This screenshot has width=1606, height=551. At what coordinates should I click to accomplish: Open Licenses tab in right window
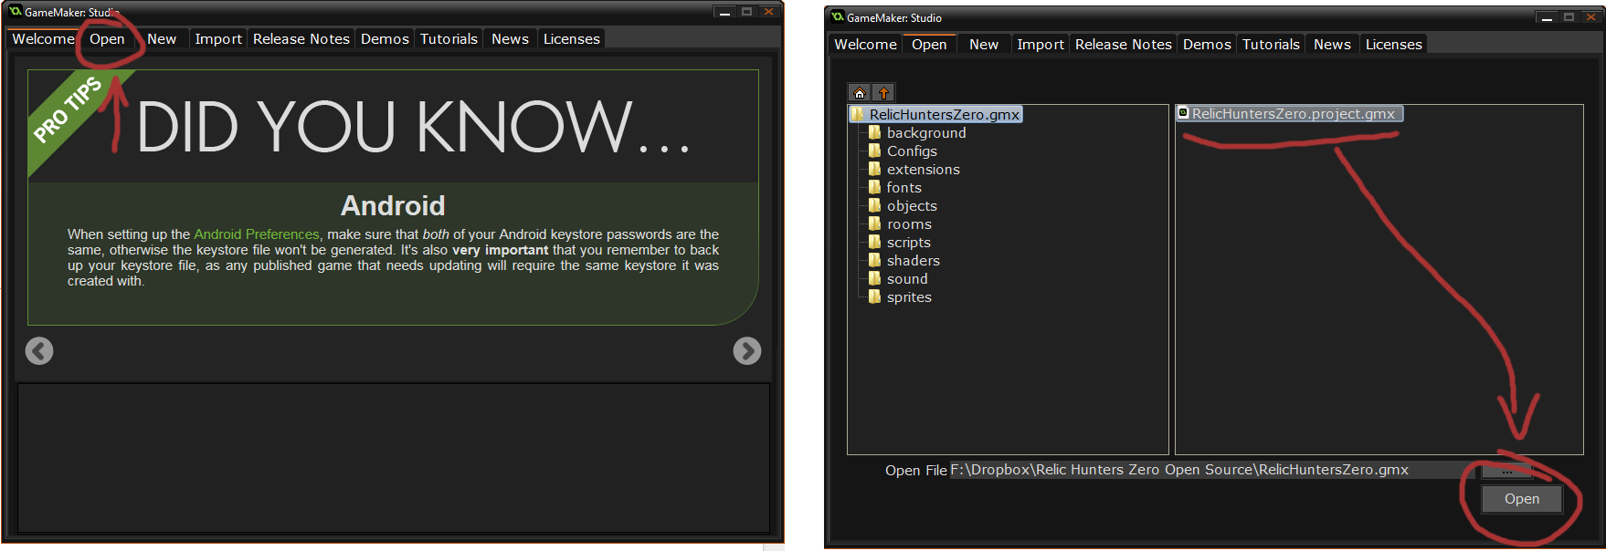pyautogui.click(x=1393, y=44)
